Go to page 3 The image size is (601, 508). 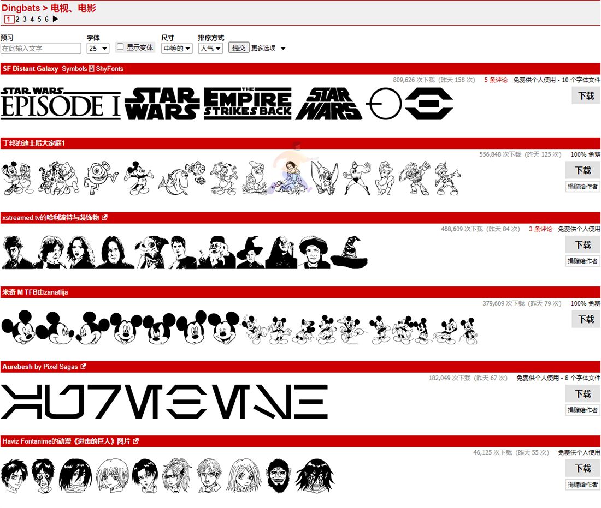(25, 19)
